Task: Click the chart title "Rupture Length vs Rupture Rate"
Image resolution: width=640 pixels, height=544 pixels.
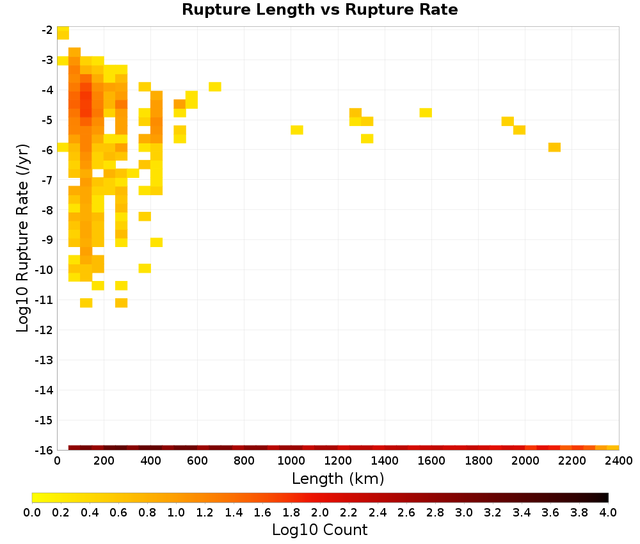Action: click(x=319, y=10)
